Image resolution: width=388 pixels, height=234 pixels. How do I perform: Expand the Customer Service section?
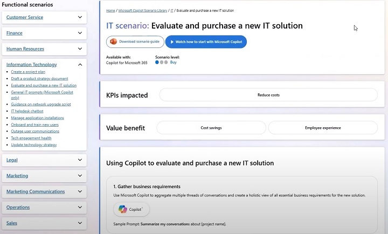point(80,17)
